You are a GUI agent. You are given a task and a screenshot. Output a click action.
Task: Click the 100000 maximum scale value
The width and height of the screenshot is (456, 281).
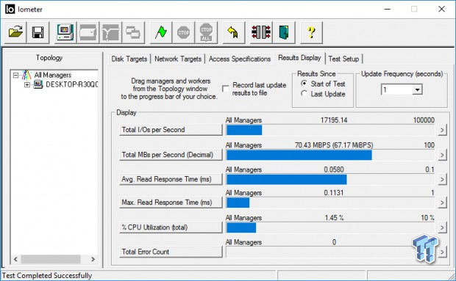424,120
